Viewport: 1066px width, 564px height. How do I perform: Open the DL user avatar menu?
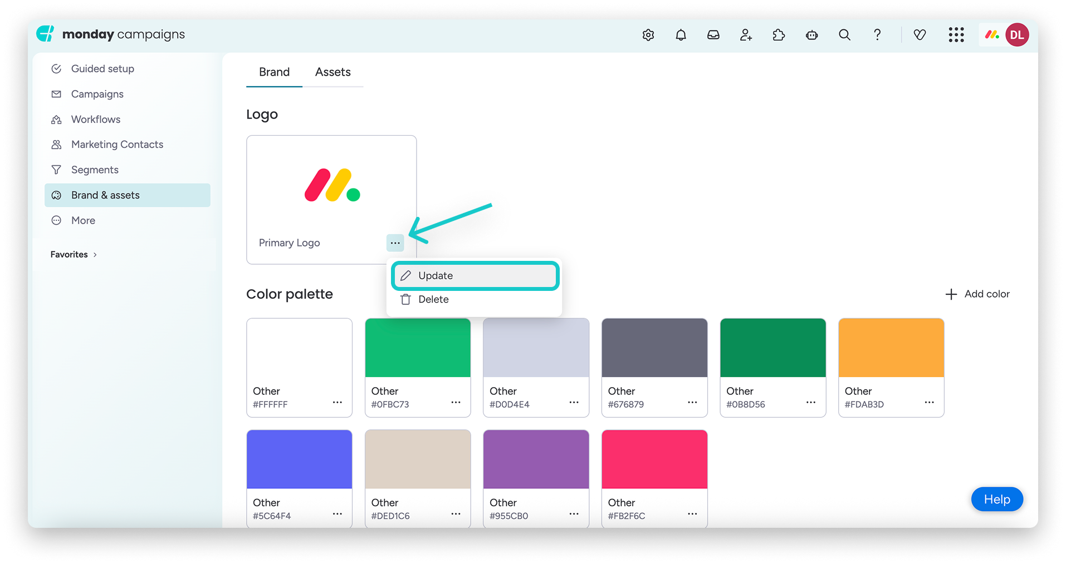(1017, 35)
